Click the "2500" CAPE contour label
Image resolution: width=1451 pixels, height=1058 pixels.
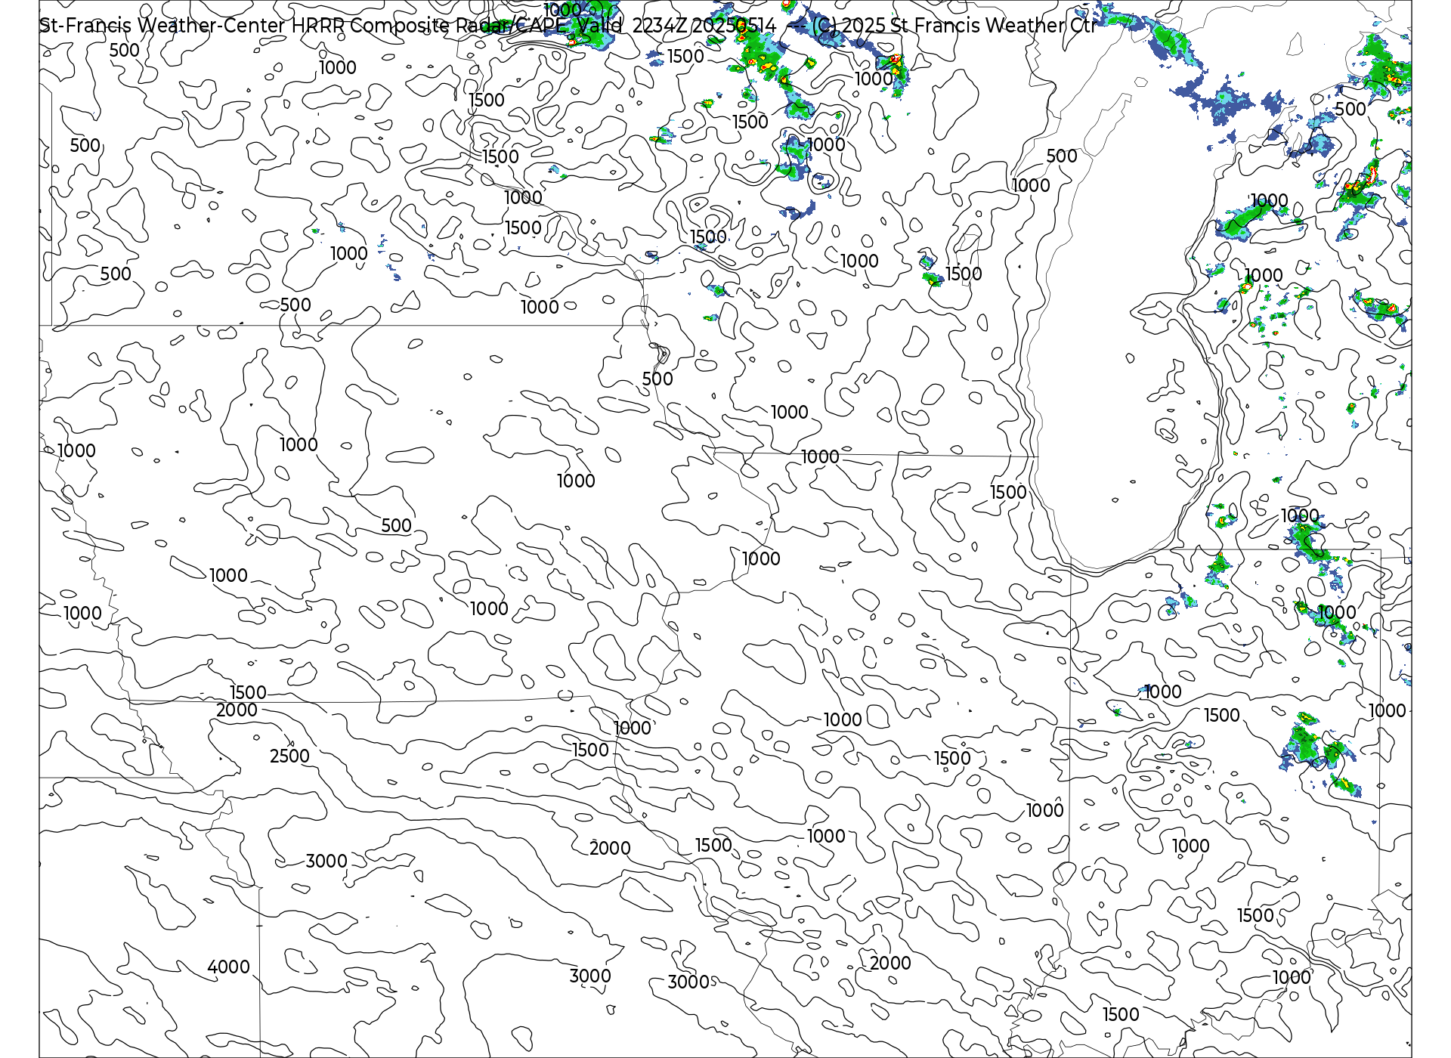(289, 756)
